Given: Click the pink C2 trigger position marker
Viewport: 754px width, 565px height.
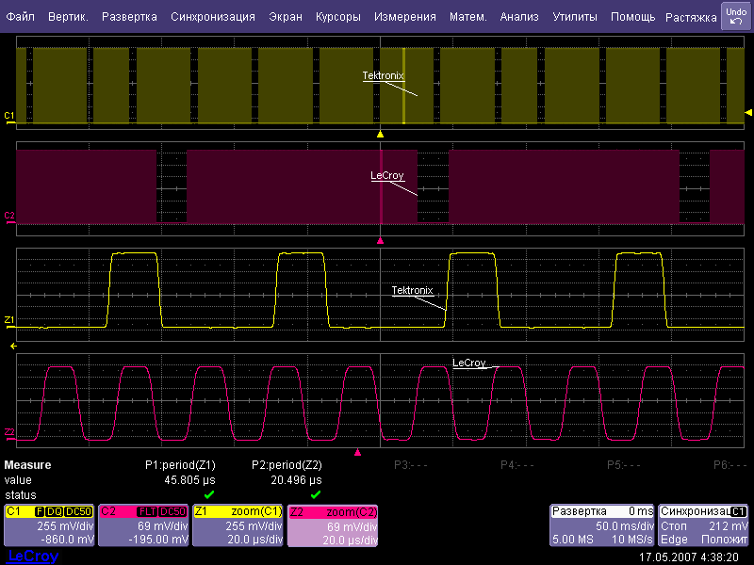Looking at the screenshot, I should coord(380,241).
